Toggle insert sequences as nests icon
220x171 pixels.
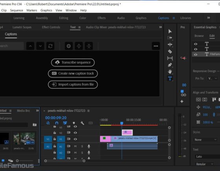click(x=48, y=123)
